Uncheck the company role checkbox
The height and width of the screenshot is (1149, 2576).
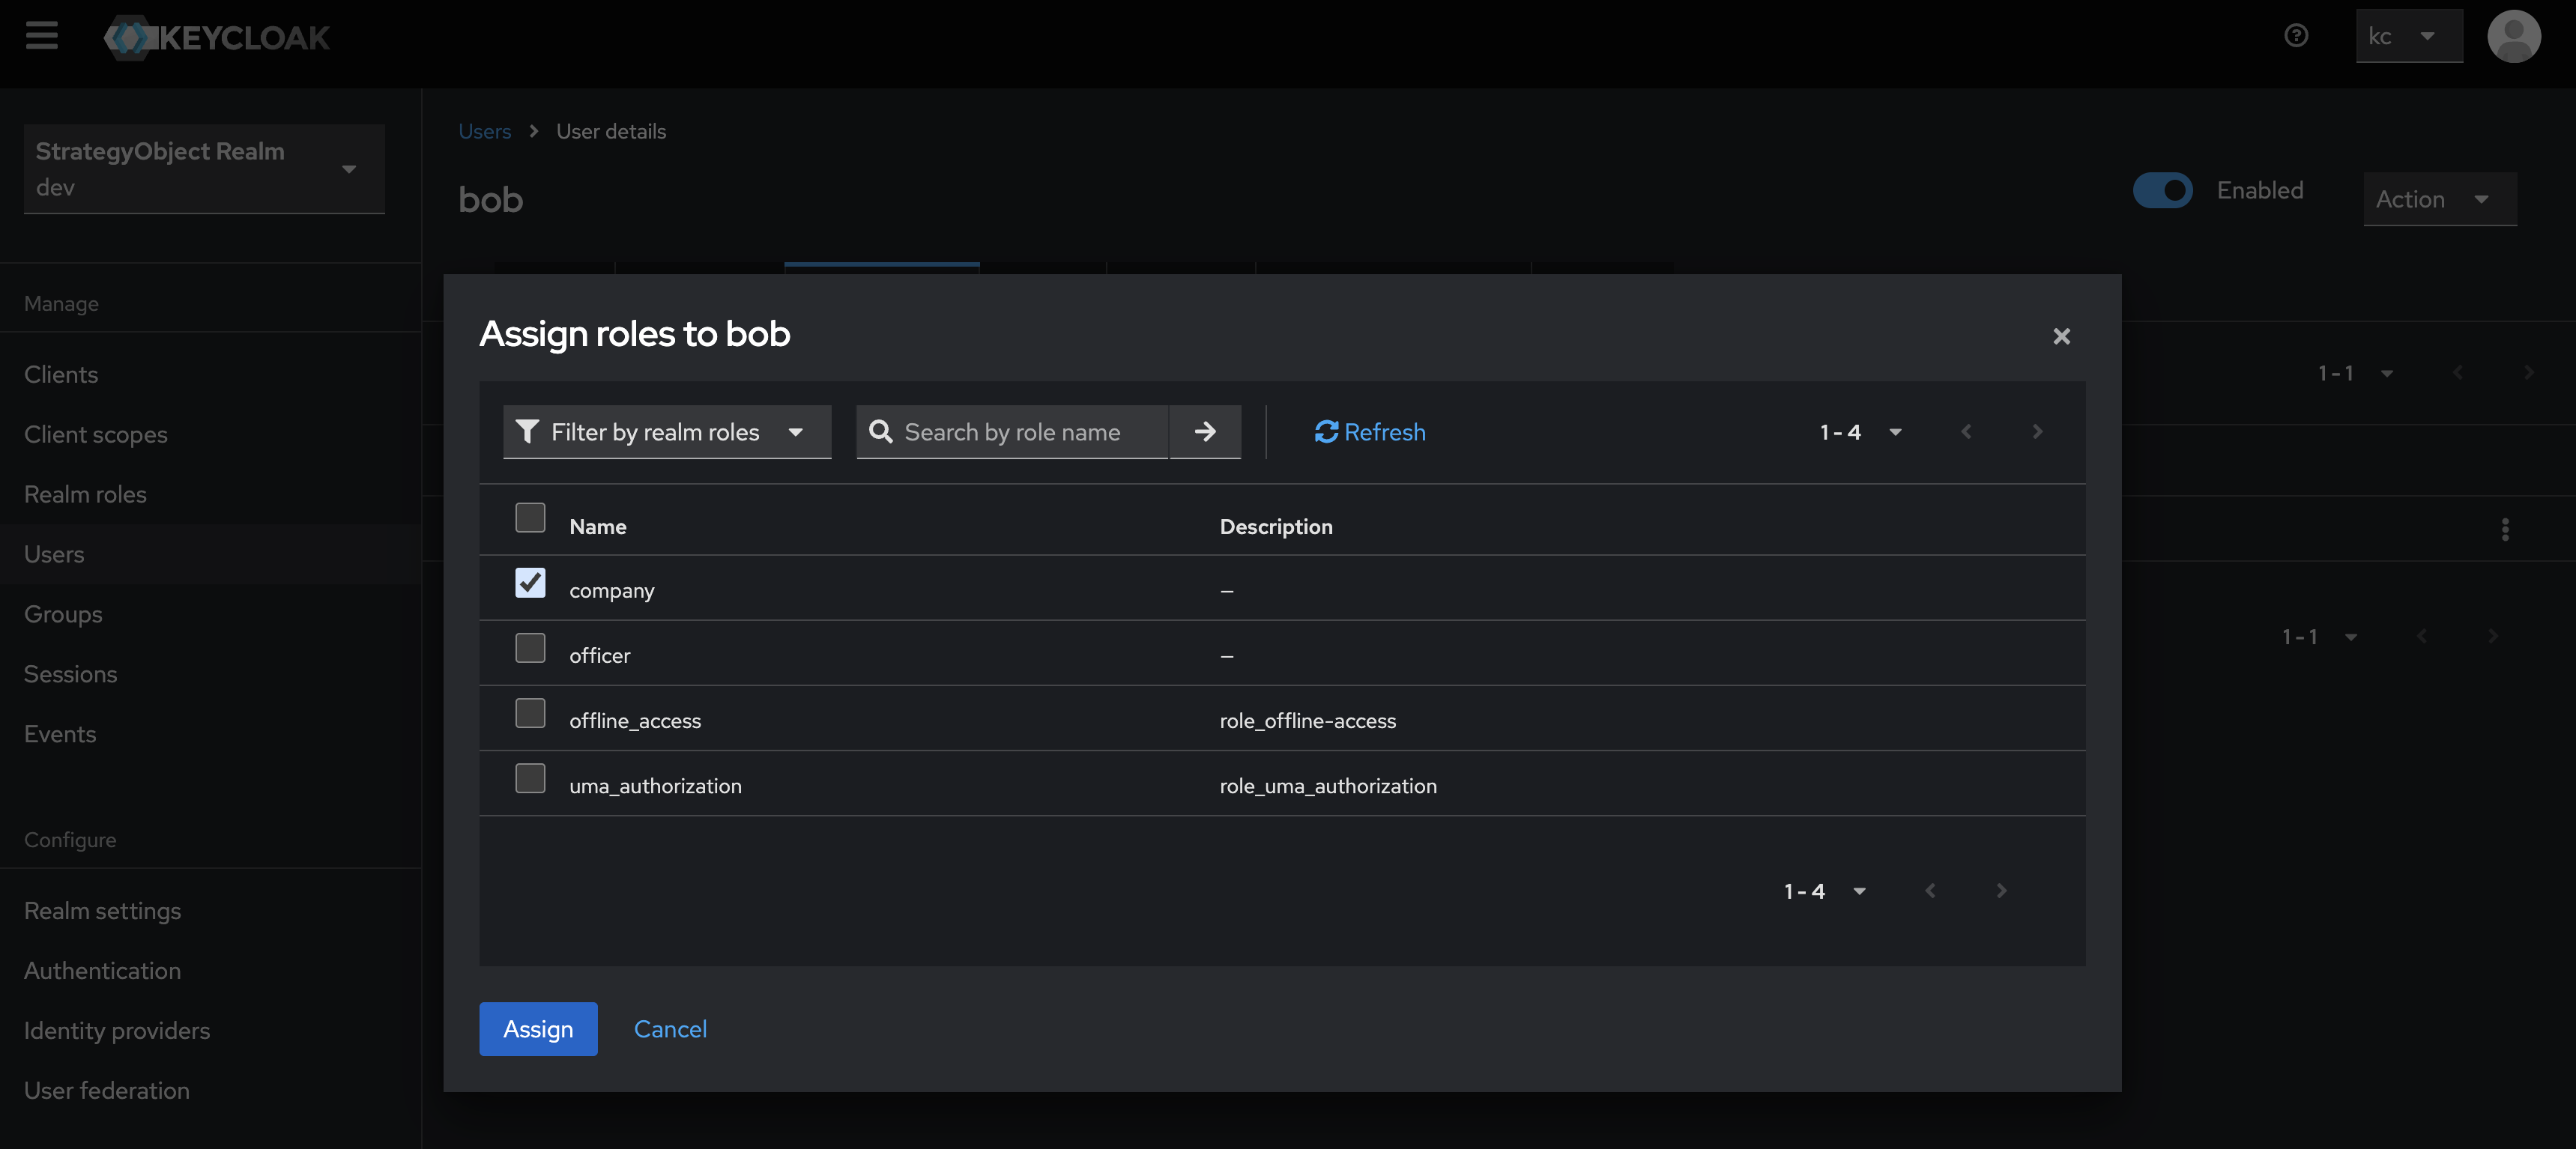[530, 583]
